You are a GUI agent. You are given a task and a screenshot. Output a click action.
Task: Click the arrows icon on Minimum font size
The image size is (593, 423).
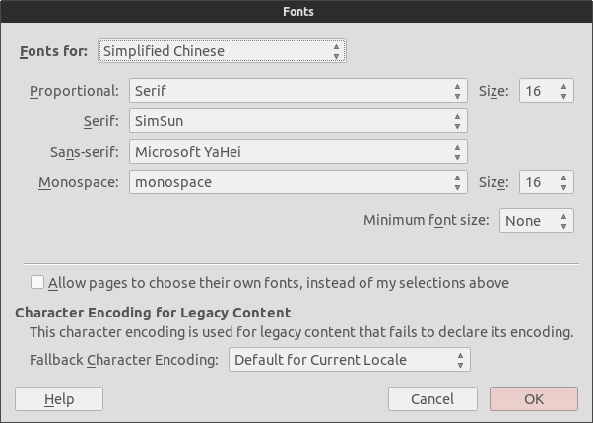pyautogui.click(x=563, y=221)
